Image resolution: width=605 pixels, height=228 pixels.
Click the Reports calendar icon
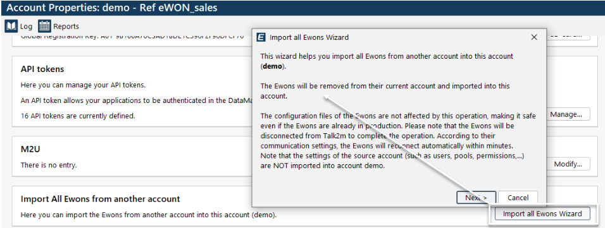point(44,26)
